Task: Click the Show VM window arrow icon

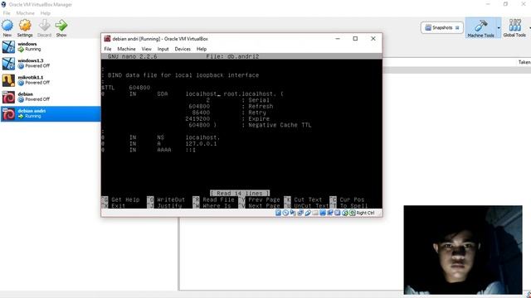Action: (x=61, y=26)
